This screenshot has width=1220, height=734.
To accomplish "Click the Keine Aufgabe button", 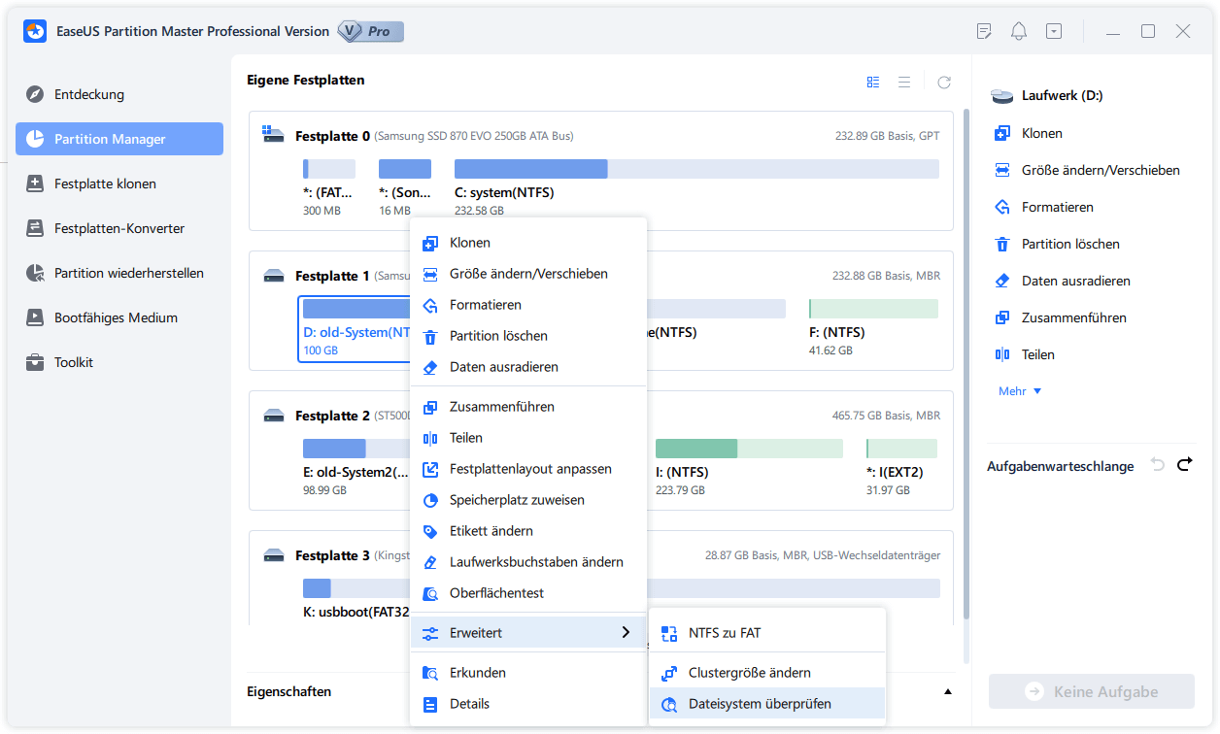I will (x=1092, y=692).
